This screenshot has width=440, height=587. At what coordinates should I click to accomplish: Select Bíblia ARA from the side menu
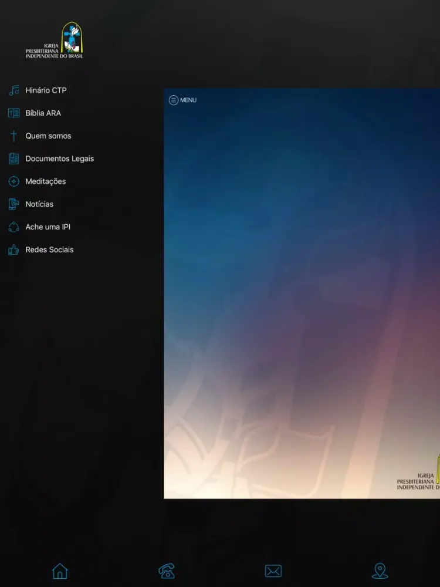[x=43, y=113]
